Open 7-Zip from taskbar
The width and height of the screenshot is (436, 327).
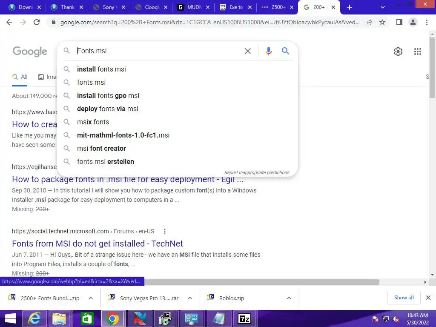pos(244,318)
